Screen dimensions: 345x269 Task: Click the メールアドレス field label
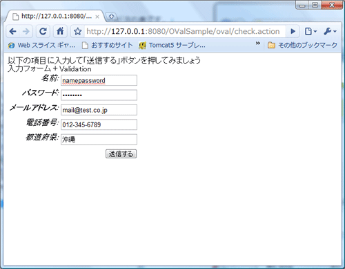coord(34,108)
